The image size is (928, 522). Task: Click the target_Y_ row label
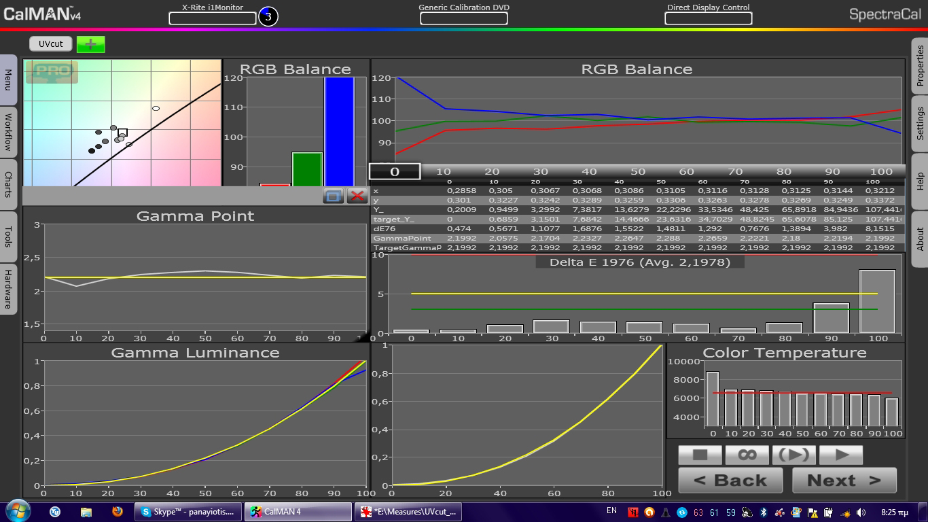tap(394, 220)
